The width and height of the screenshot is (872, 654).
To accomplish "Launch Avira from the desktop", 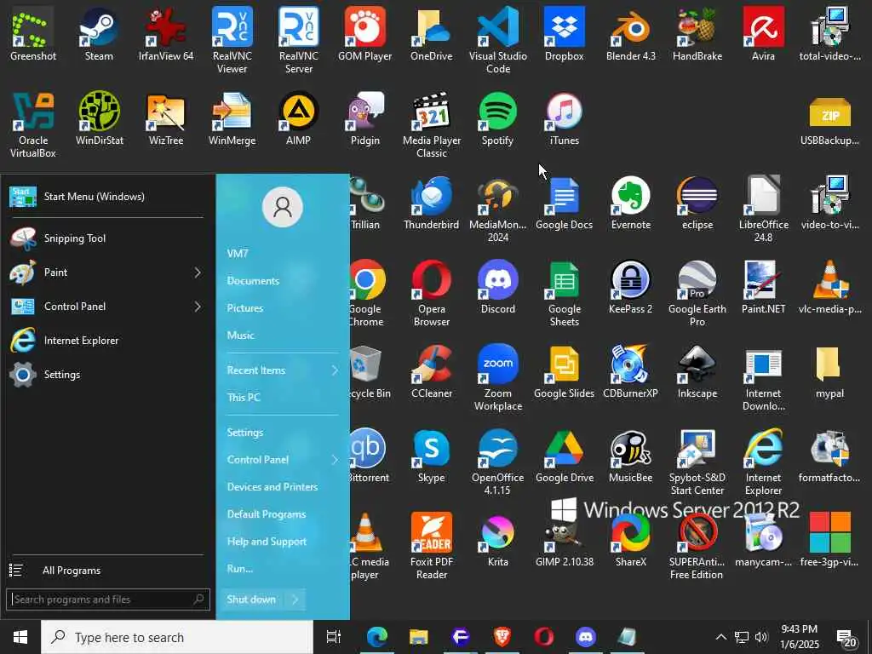I will pos(763,33).
